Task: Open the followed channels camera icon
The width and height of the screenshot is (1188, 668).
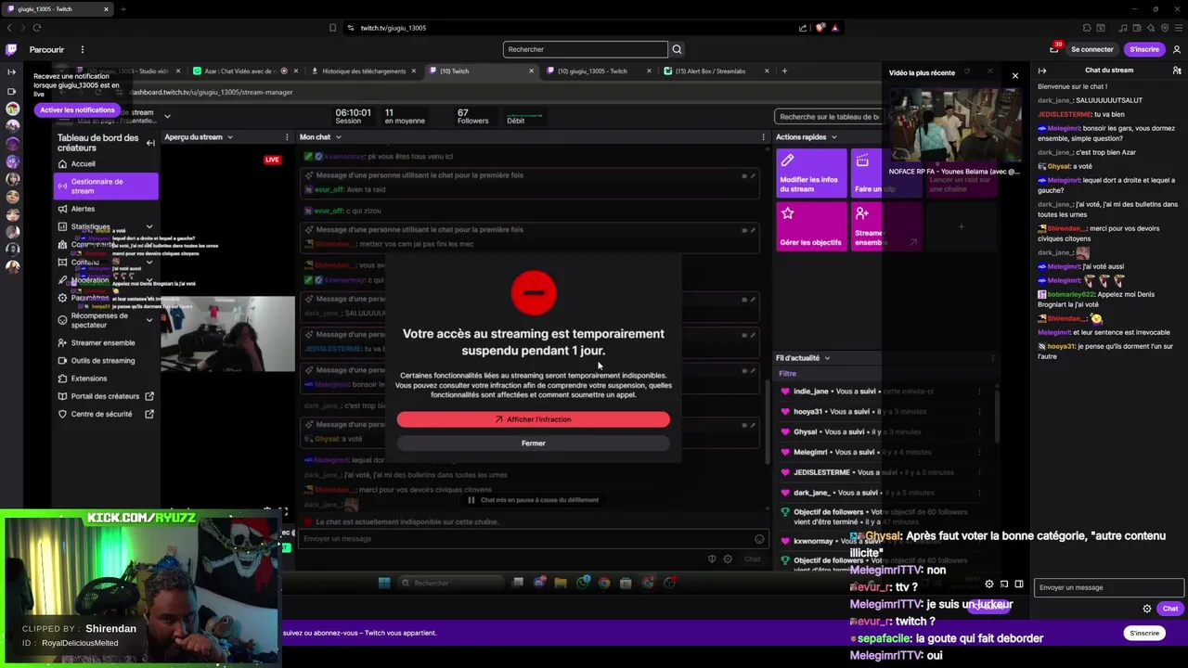Action: coord(11,91)
